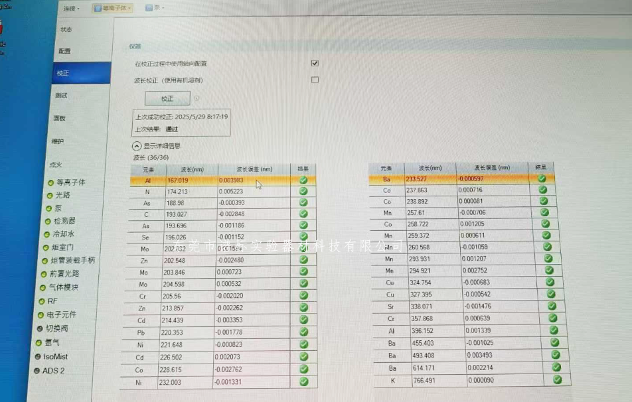Screen dimensions: 632x402
Task: Click the 检测器 green status icon
Action: 48,221
